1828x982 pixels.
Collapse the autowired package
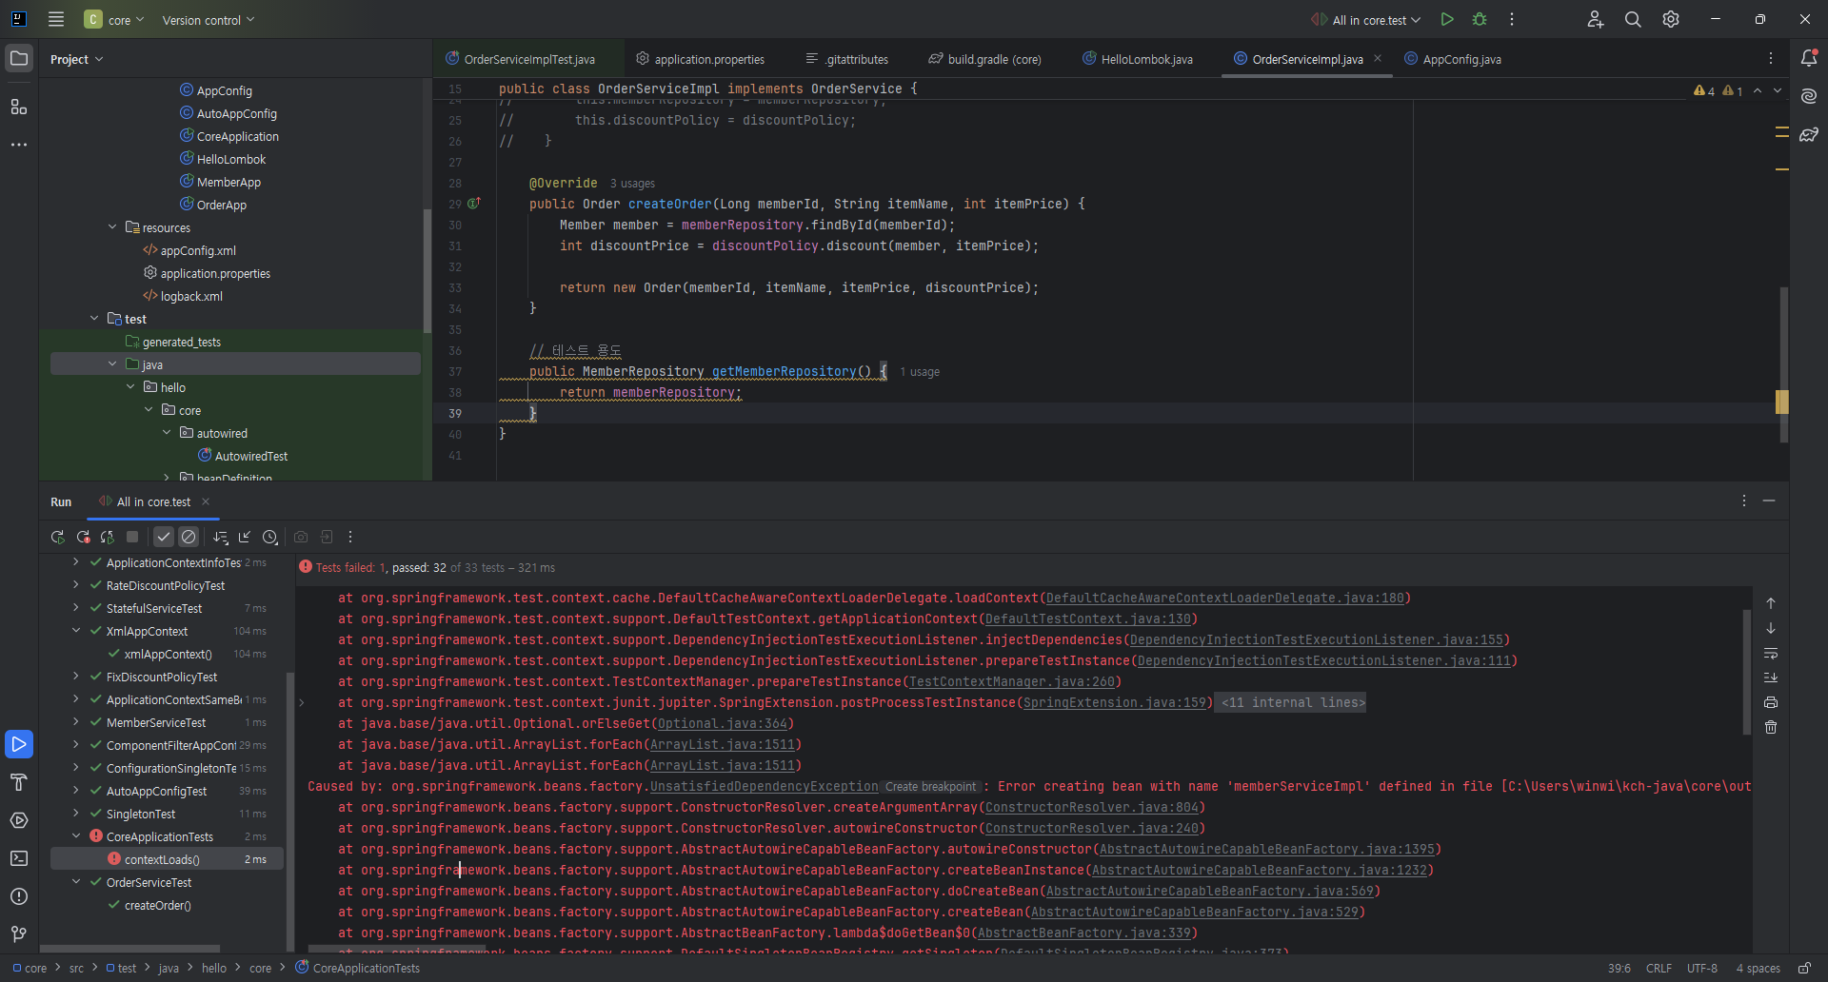coord(167,433)
